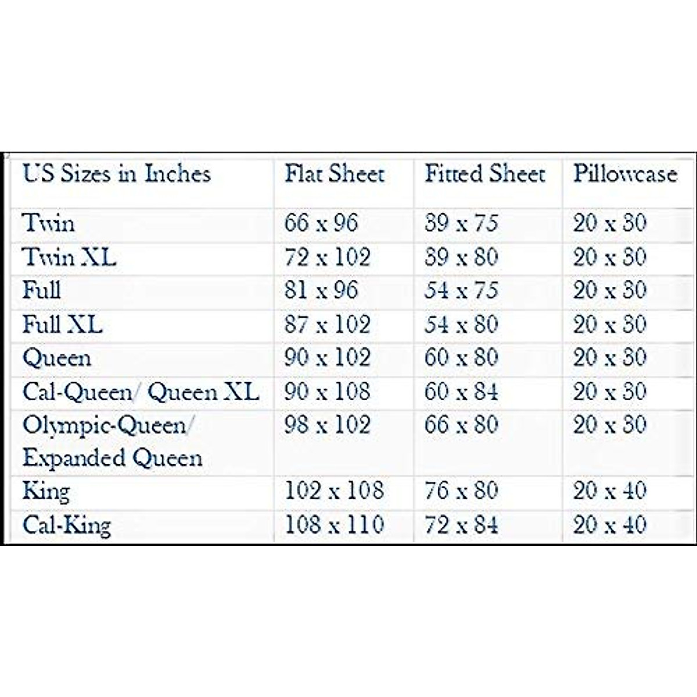Select the "Fitted Sheet" column header
The height and width of the screenshot is (697, 697).
coord(485,174)
